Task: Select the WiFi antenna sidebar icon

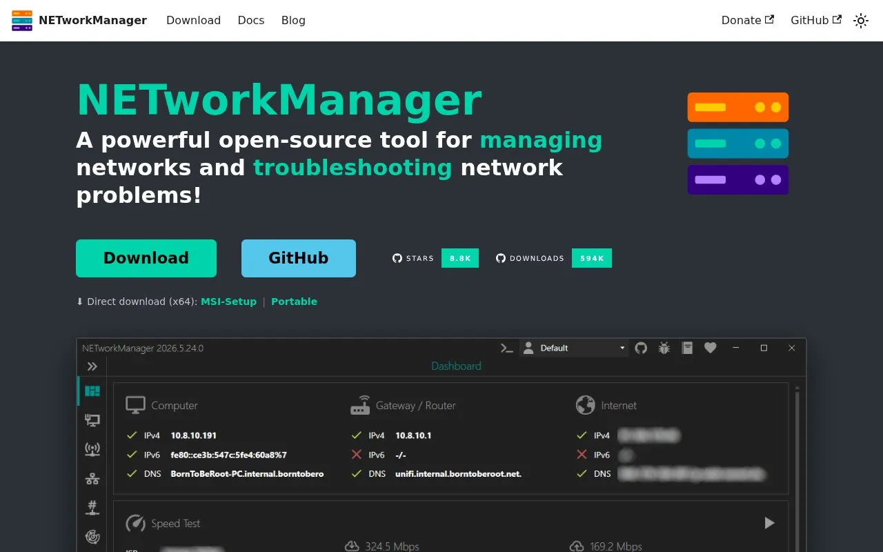Action: pos(92,449)
